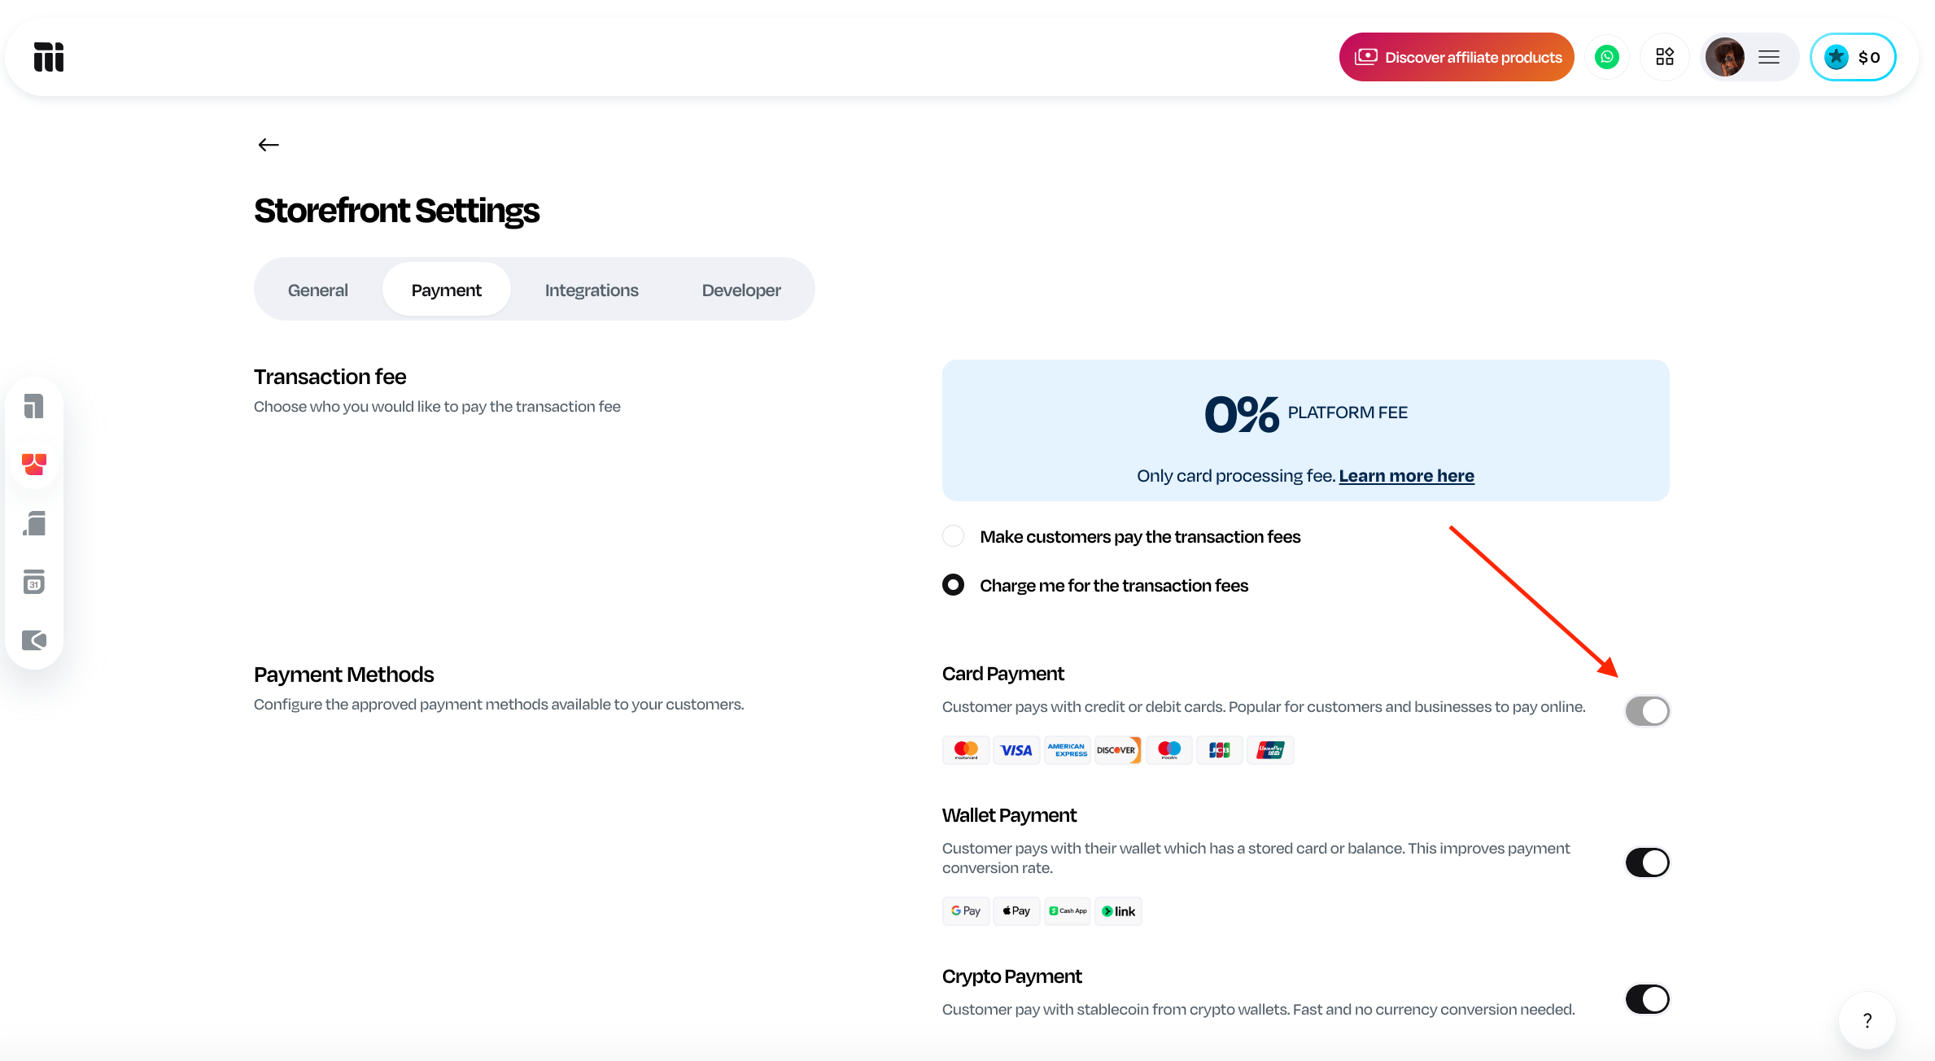Open the Learn more here link
This screenshot has height=1061, width=1935.
coord(1406,476)
